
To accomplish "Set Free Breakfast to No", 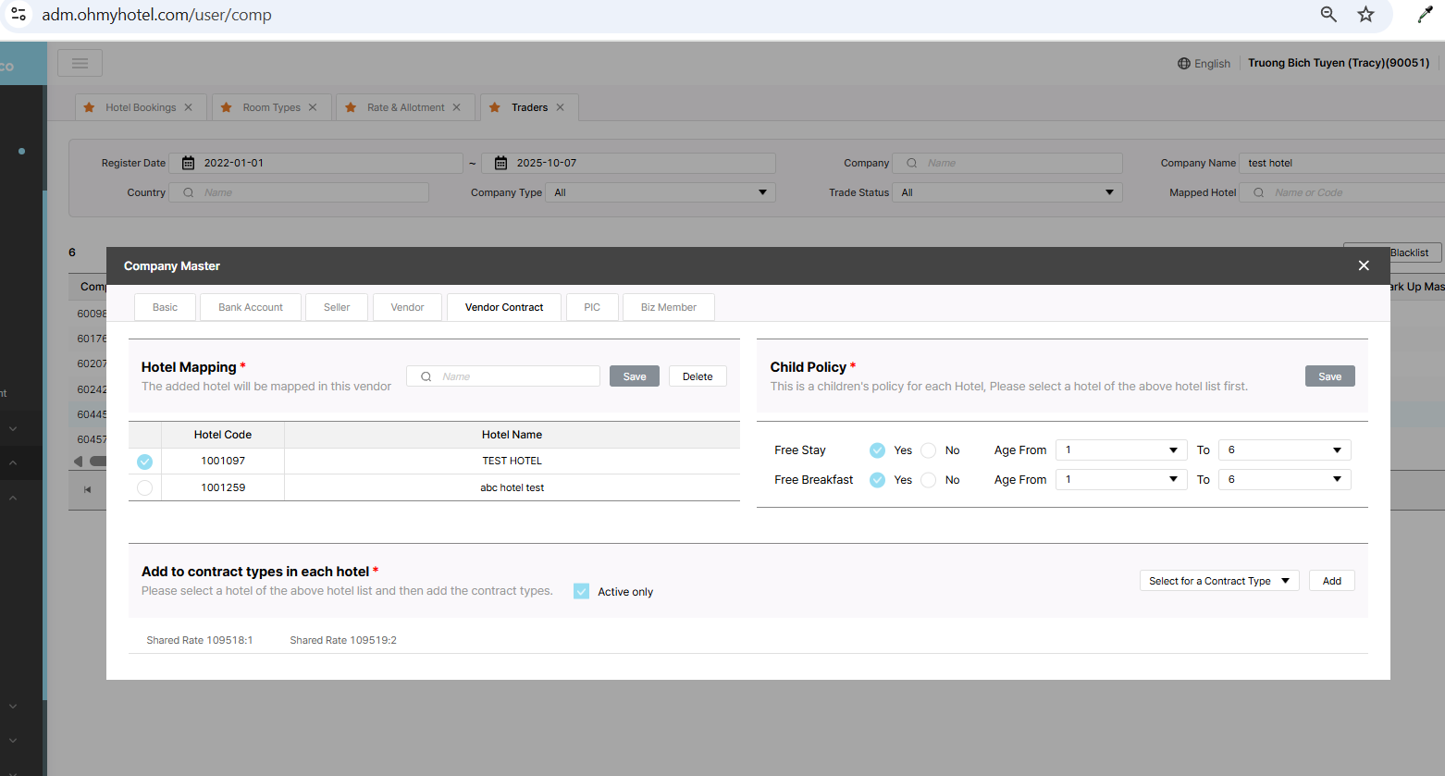I will click(929, 480).
